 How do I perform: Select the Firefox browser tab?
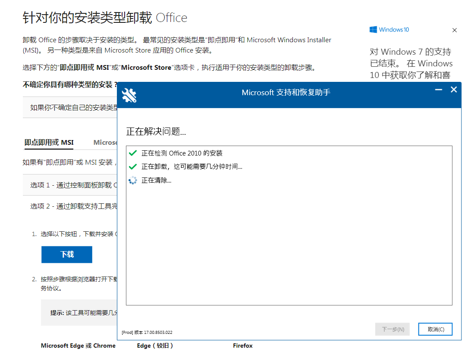[x=243, y=346]
